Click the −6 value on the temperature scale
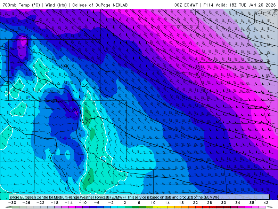Screen dimensions: 278x209 [x=97, y=203]
